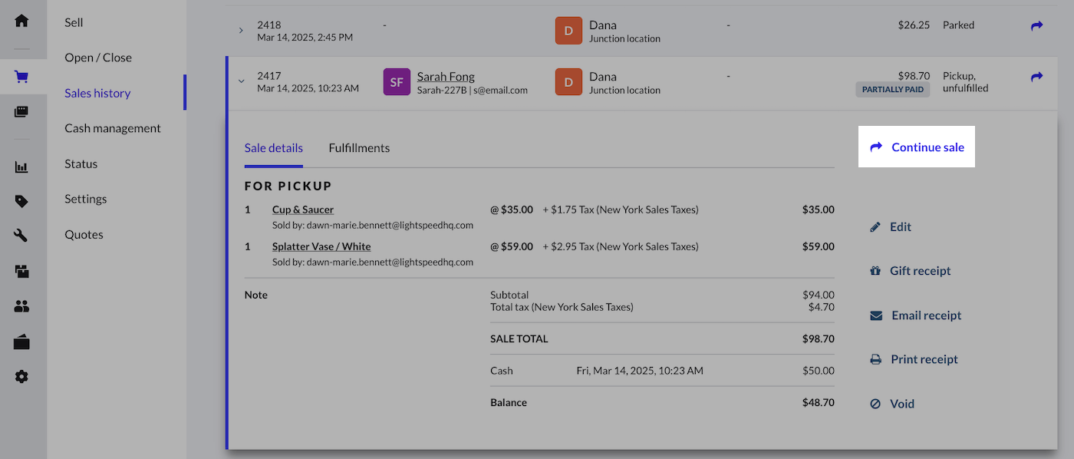Open the shopping cart sell icon
The width and height of the screenshot is (1074, 459).
pos(21,77)
